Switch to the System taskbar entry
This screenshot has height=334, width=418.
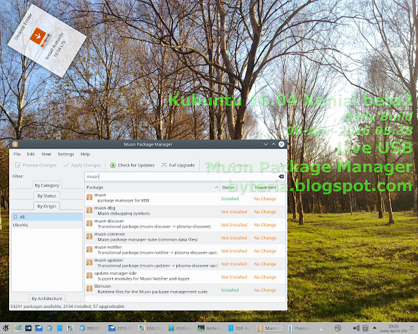click(x=210, y=328)
